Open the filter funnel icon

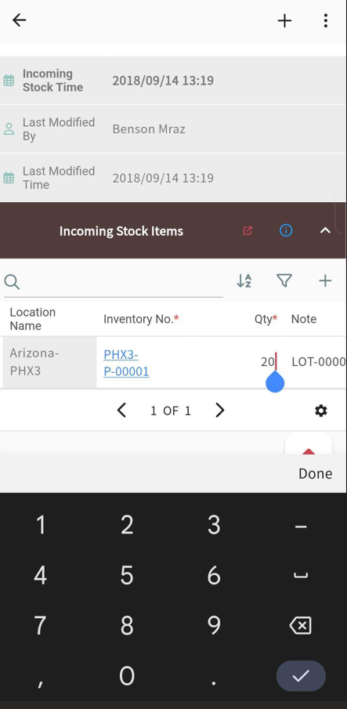point(284,280)
